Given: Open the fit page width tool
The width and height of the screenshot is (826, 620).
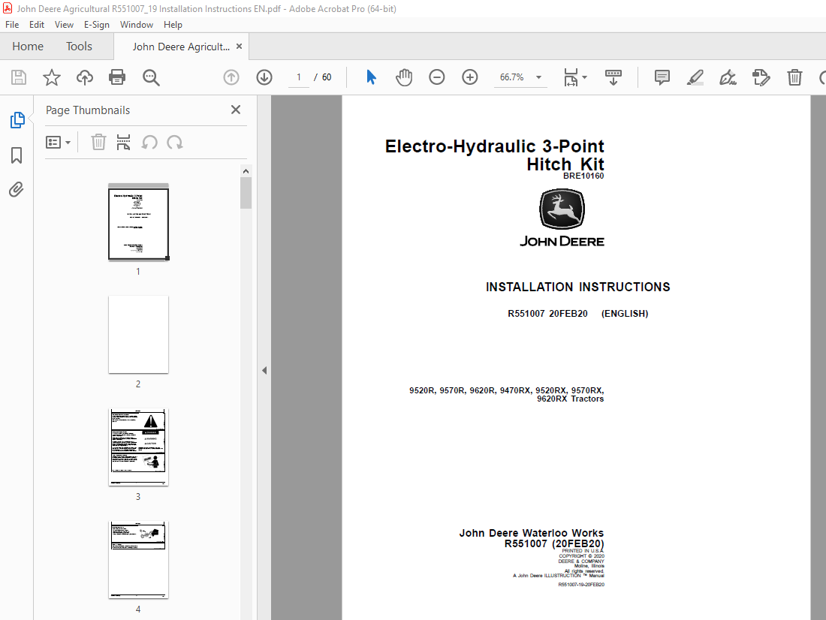Looking at the screenshot, I should tap(571, 77).
